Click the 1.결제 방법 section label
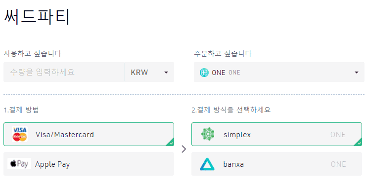The width and height of the screenshot is (365, 187). 21,110
